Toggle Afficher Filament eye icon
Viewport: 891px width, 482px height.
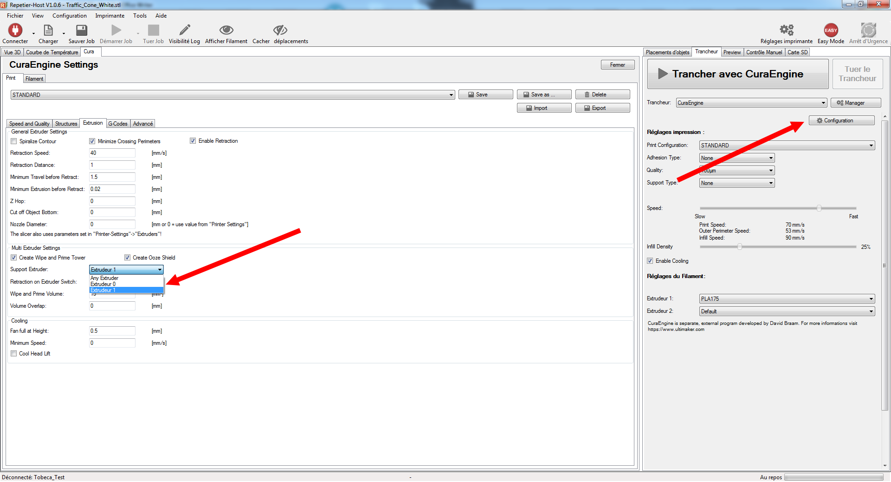(x=226, y=31)
